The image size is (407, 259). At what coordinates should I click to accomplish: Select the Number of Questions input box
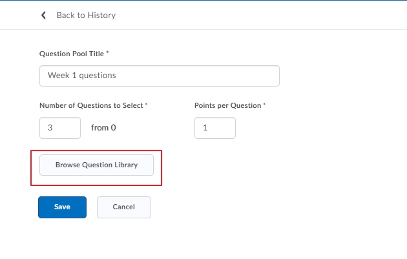click(60, 128)
